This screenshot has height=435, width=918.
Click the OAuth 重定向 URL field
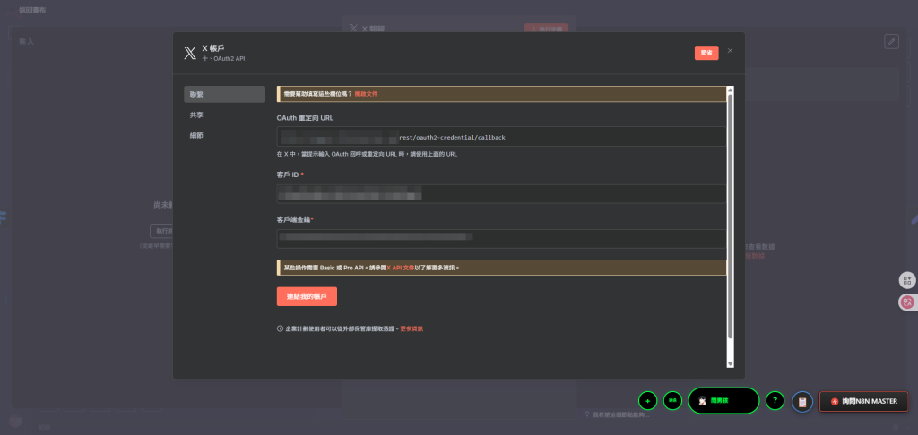click(500, 137)
